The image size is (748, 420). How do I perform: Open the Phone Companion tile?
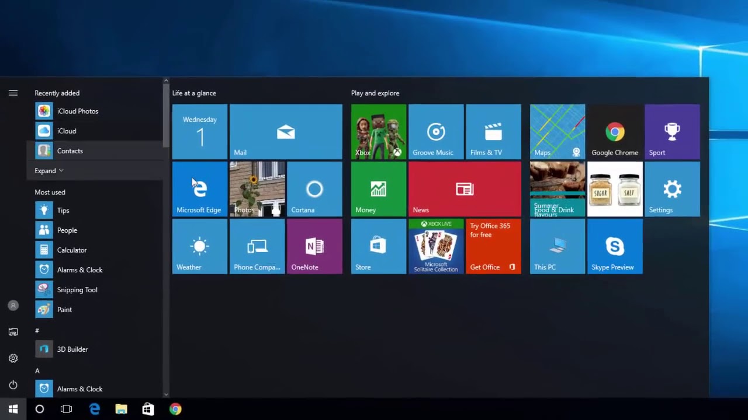pos(257,246)
